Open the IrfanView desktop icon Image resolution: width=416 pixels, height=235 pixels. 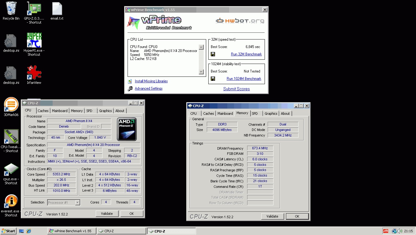point(34,73)
